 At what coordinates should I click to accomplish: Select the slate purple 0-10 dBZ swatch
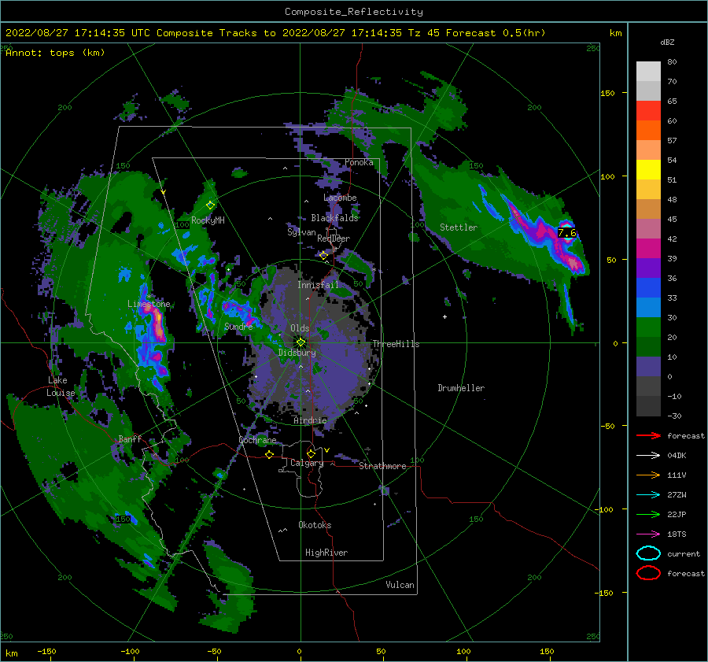[x=648, y=367]
